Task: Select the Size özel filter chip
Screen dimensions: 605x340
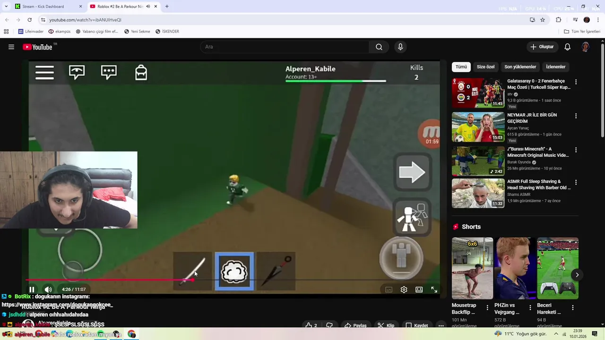Action: (x=485, y=67)
